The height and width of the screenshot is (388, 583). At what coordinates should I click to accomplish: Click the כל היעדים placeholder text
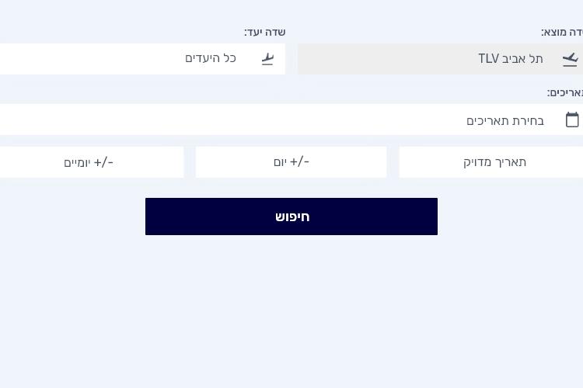(211, 59)
